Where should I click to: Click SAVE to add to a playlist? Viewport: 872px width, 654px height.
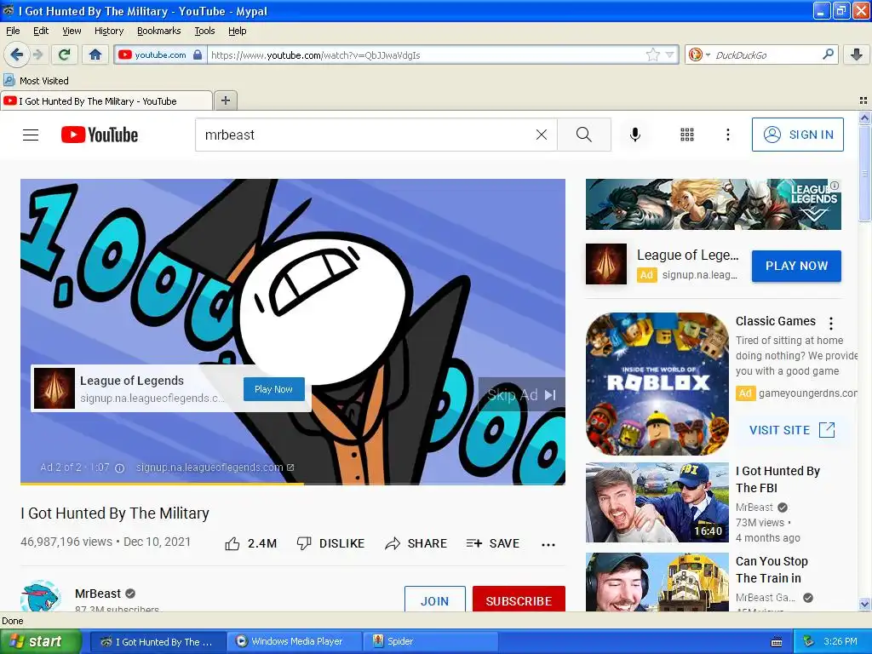coord(493,543)
